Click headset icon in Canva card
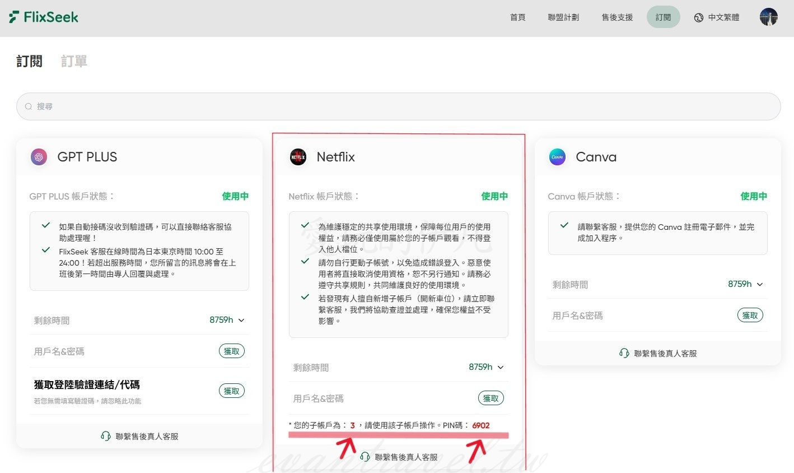The width and height of the screenshot is (794, 473). point(624,353)
